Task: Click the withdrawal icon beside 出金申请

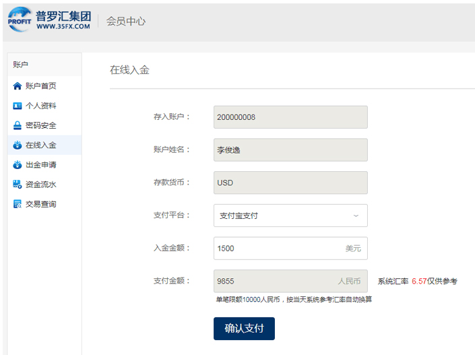Action: click(18, 164)
